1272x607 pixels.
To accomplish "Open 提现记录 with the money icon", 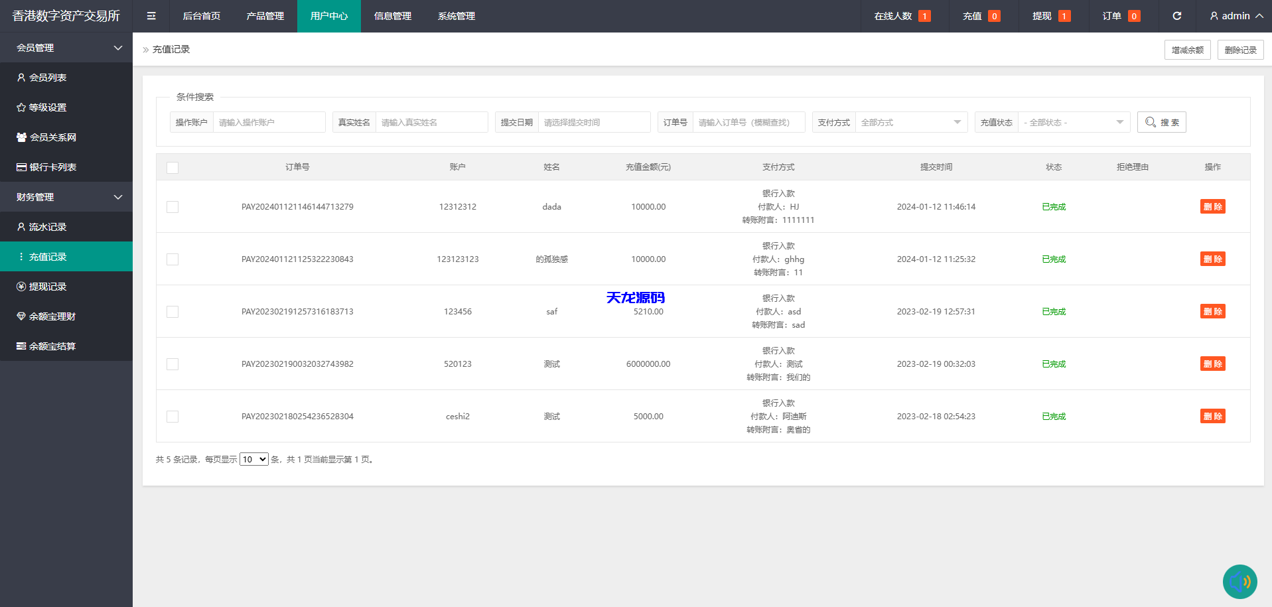I will pos(48,286).
